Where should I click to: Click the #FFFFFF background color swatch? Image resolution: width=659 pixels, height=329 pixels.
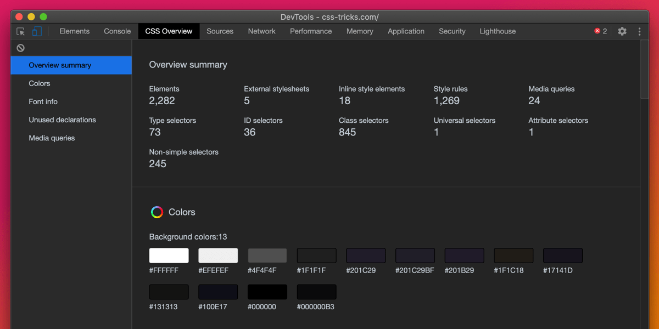169,255
